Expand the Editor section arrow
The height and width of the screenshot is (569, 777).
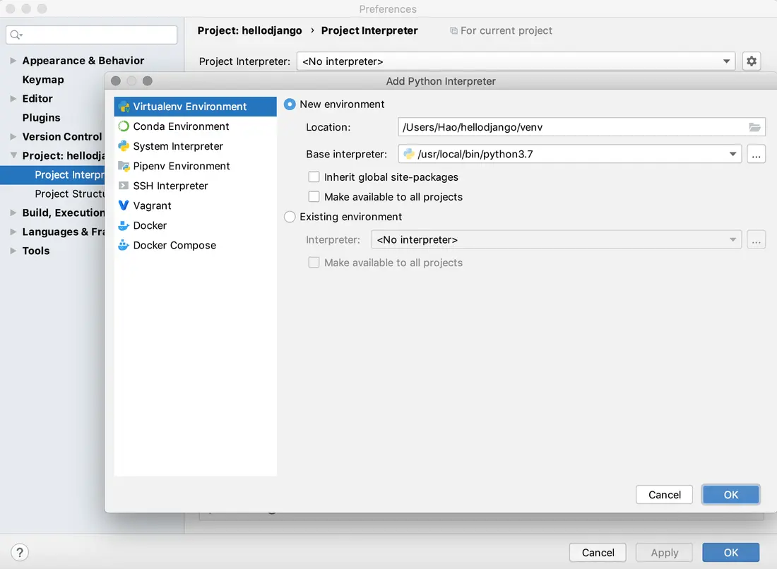click(x=13, y=99)
